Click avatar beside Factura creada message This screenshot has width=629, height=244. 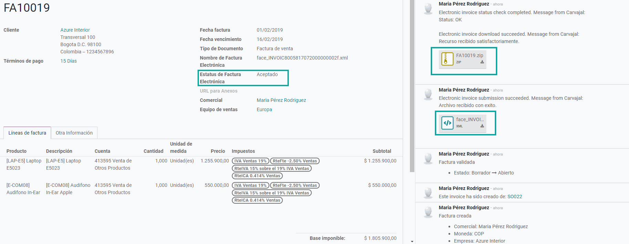(x=428, y=212)
